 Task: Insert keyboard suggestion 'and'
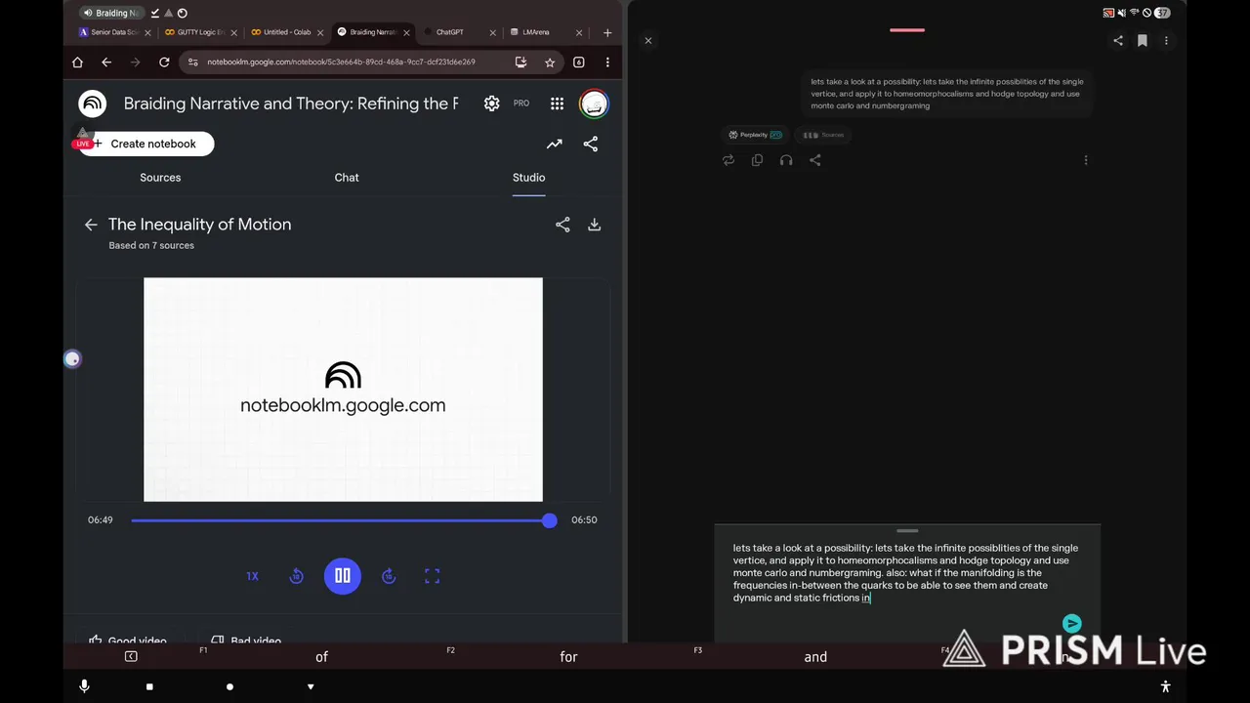[815, 657]
